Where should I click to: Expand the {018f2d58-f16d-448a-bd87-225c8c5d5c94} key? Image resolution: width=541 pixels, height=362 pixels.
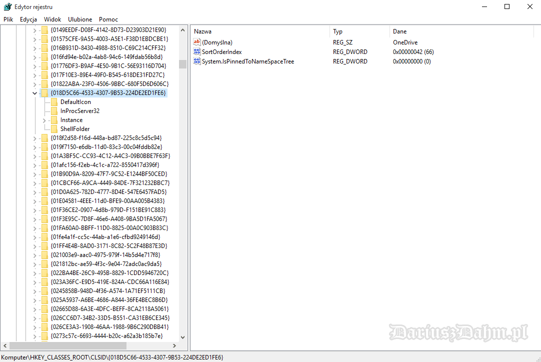tap(34, 138)
